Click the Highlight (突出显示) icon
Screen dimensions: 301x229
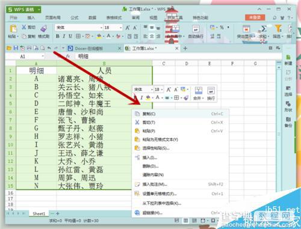(x=246, y=29)
